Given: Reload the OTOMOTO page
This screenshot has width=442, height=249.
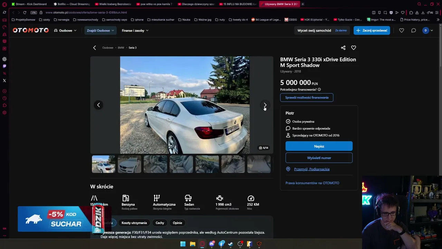Looking at the screenshot, I should coord(25,12).
